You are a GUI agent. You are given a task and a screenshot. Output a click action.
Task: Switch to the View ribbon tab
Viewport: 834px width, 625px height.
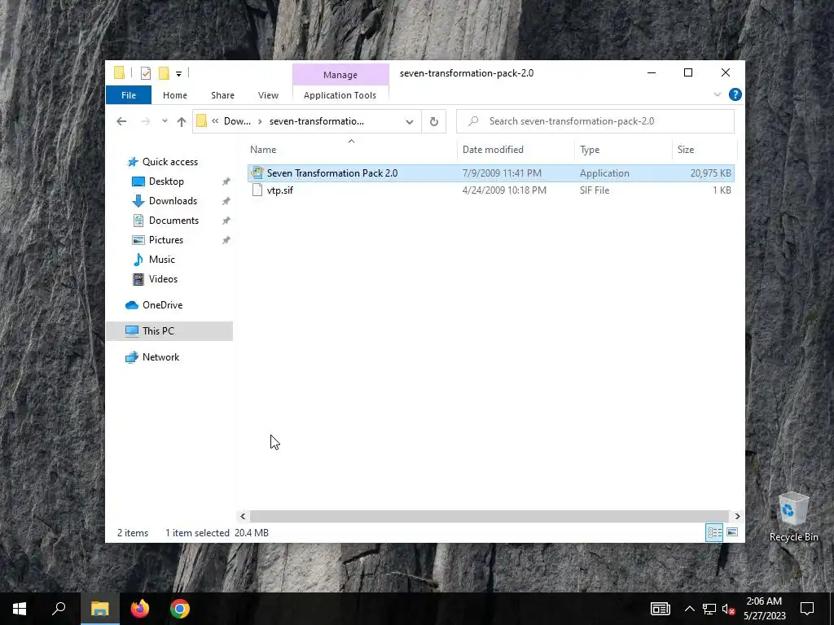point(268,95)
